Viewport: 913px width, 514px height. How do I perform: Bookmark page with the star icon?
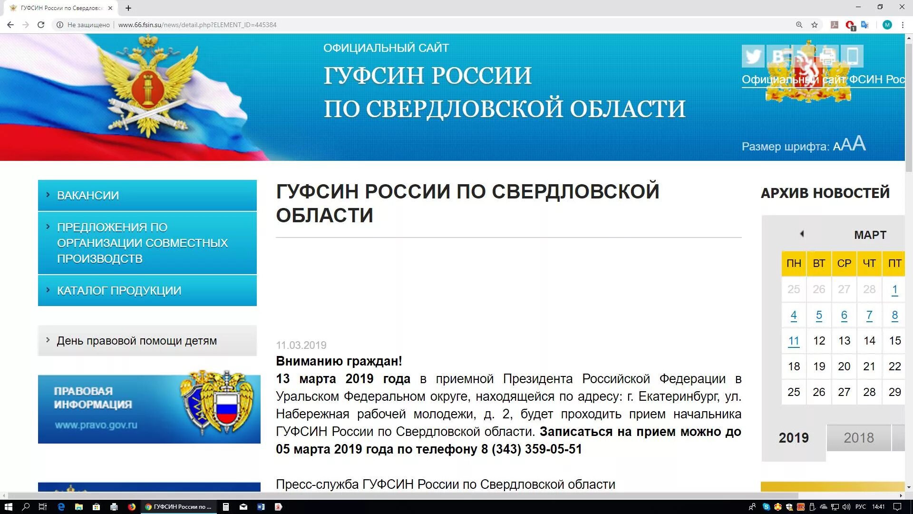point(815,25)
